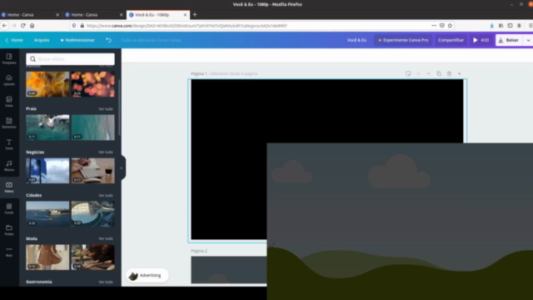Open the Arquivo menu
This screenshot has height=300, width=533.
coord(42,40)
